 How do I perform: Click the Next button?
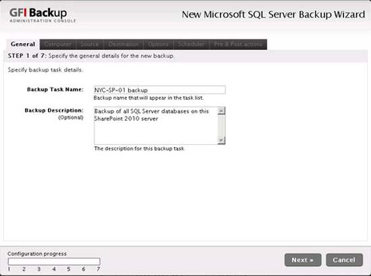[x=303, y=260]
